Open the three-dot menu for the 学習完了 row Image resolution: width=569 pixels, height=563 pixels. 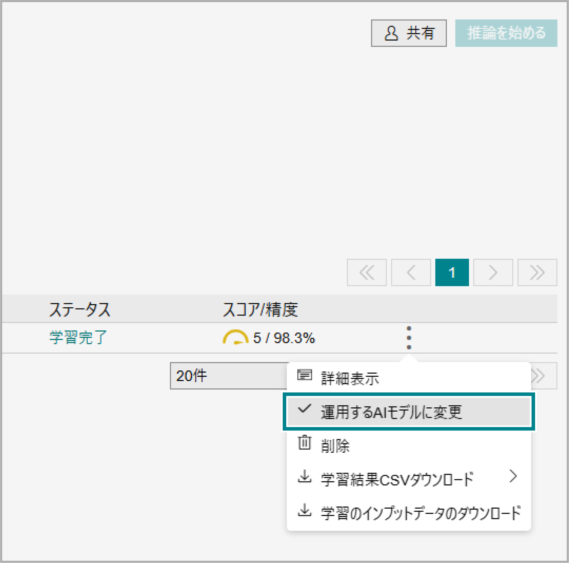point(409,338)
